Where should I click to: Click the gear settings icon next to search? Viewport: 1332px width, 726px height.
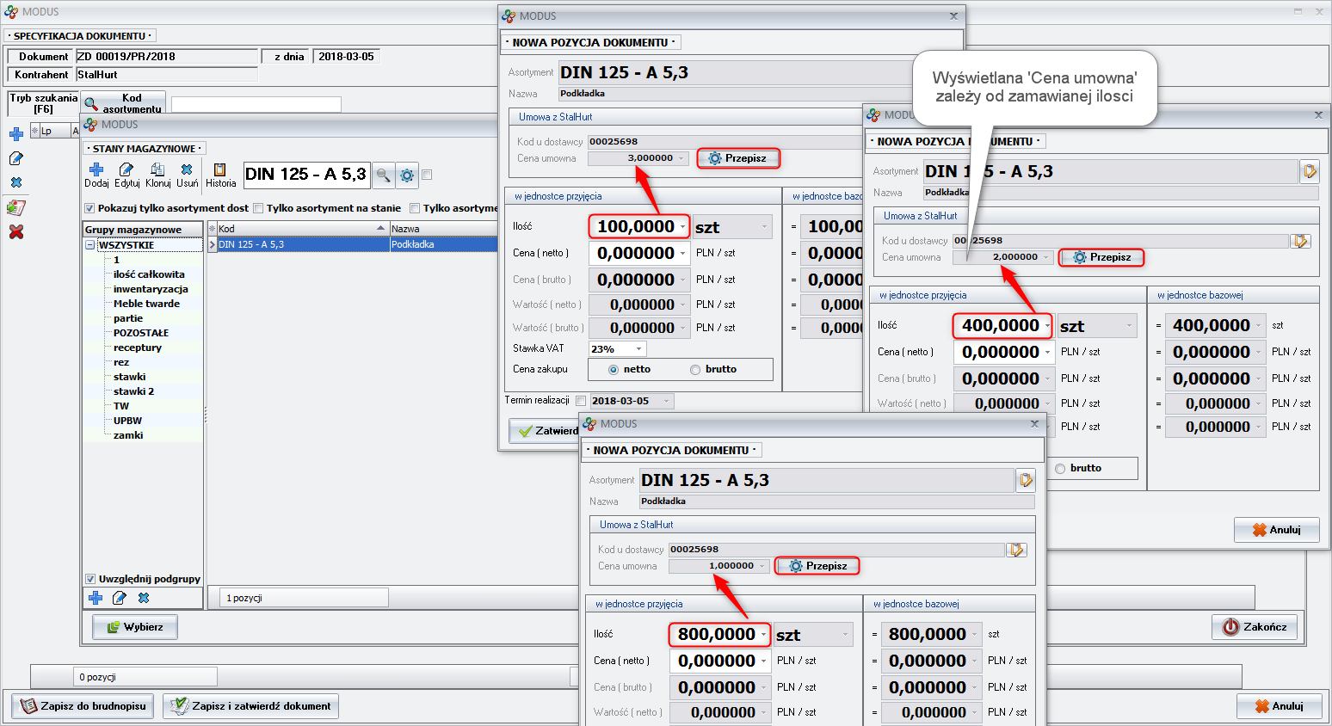point(407,175)
